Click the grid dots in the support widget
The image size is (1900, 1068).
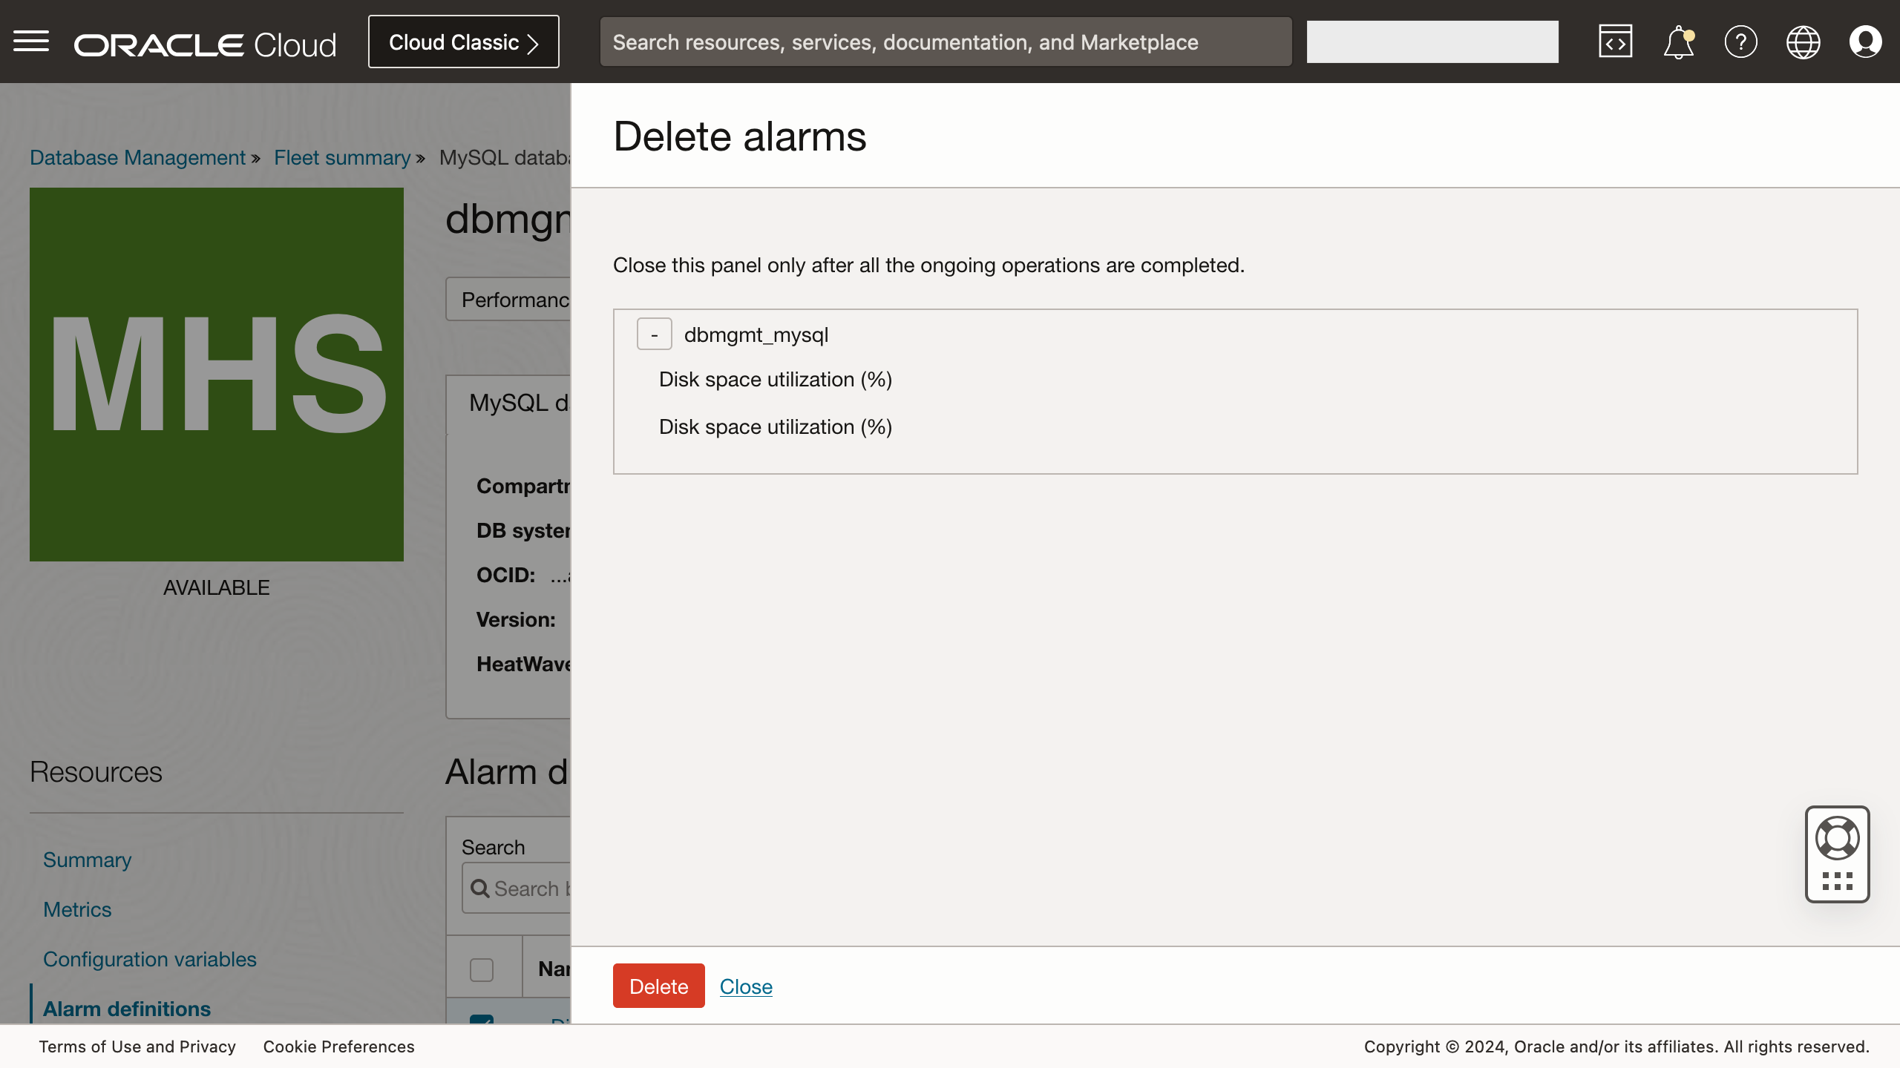1838,883
